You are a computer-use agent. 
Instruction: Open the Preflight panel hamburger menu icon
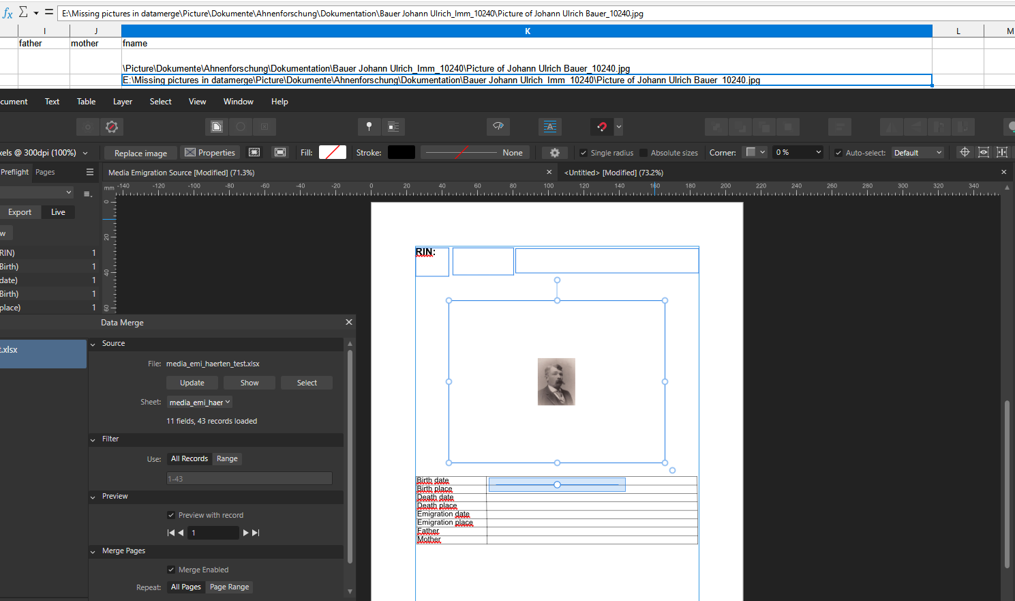click(x=89, y=172)
